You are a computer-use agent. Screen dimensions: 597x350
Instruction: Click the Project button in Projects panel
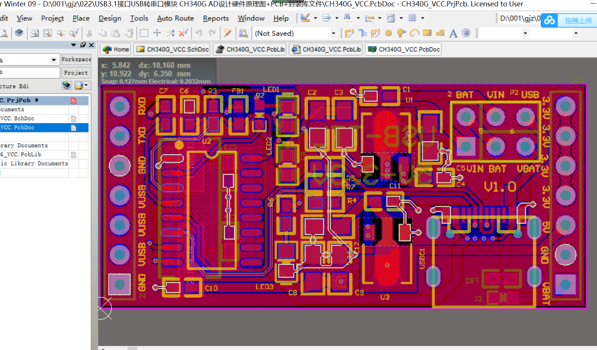(x=76, y=73)
